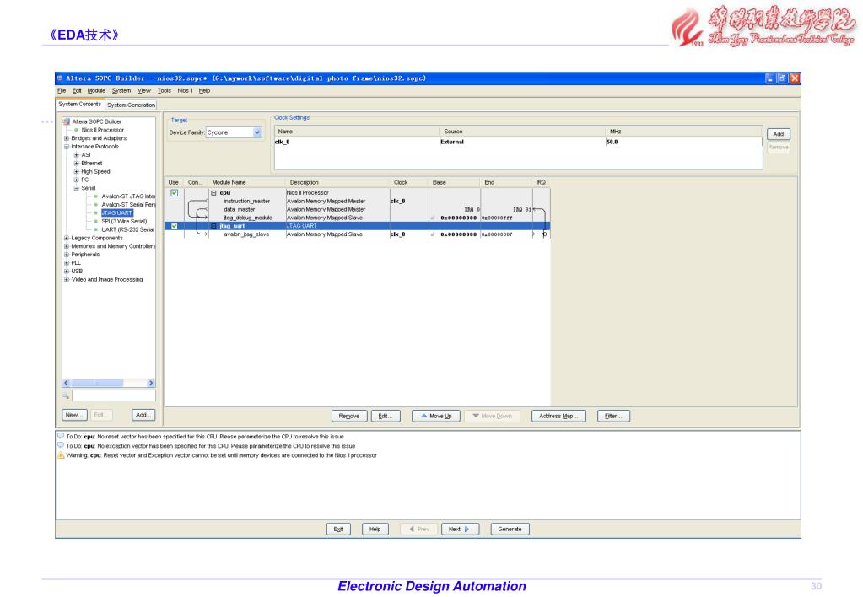Click the component search field
Screen dimensions: 863x597
[x=114, y=395]
